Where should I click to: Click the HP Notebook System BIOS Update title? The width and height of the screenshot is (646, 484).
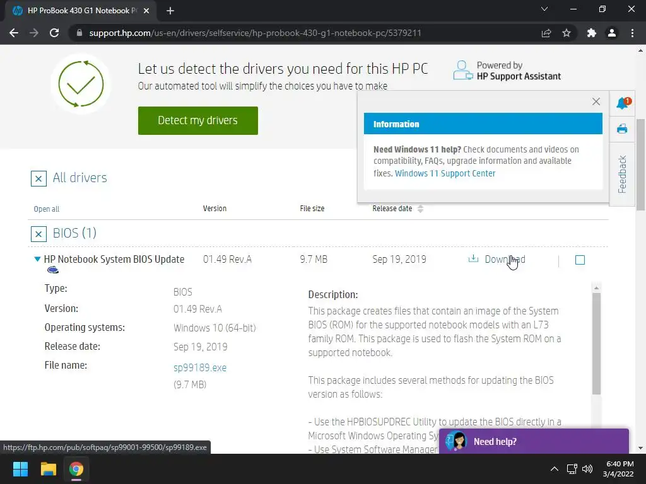(x=114, y=259)
